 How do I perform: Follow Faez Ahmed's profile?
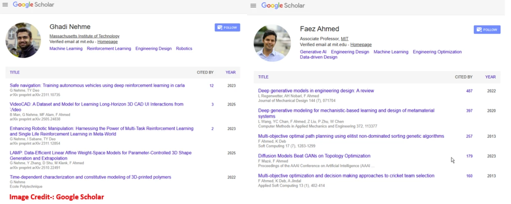(x=487, y=30)
